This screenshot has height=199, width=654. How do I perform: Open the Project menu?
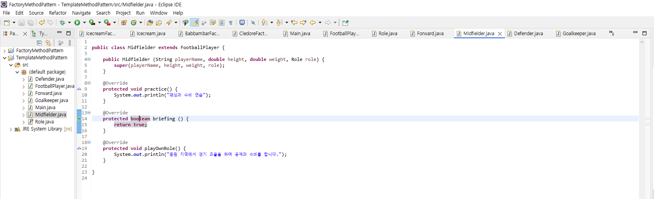click(x=123, y=13)
